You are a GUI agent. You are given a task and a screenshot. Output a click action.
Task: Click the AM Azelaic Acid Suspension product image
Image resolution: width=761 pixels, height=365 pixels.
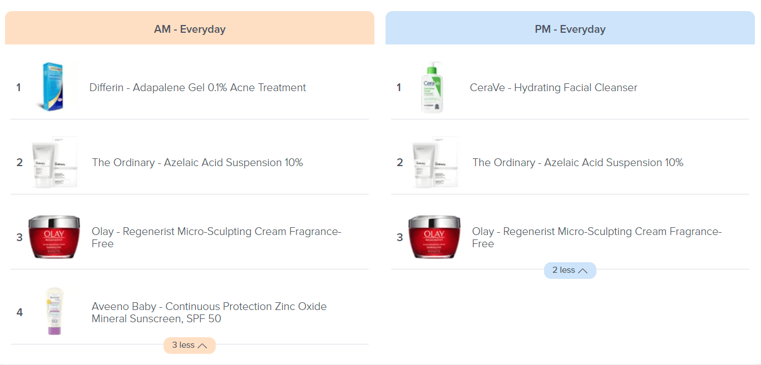(55, 163)
